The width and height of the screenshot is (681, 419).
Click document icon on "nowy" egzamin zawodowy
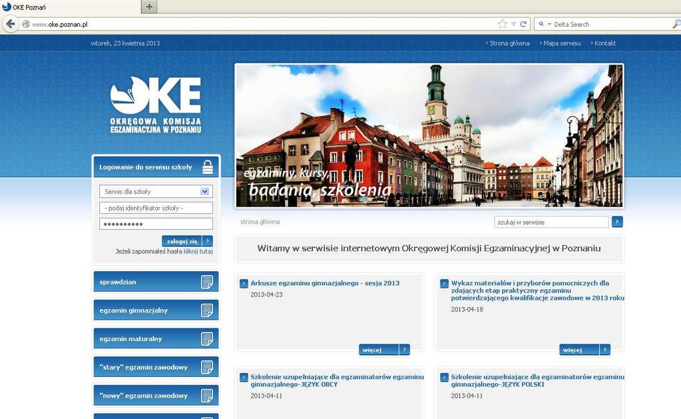[207, 396]
